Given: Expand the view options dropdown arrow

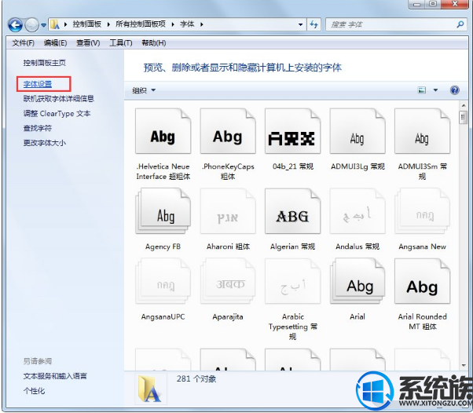Looking at the screenshot, I should click(x=435, y=90).
